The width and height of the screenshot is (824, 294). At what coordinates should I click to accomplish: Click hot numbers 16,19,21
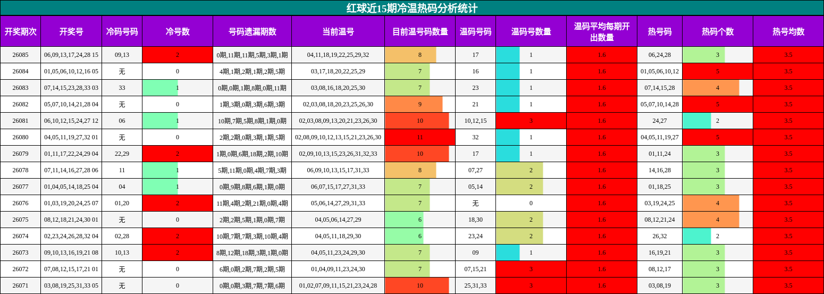[x=660, y=253]
